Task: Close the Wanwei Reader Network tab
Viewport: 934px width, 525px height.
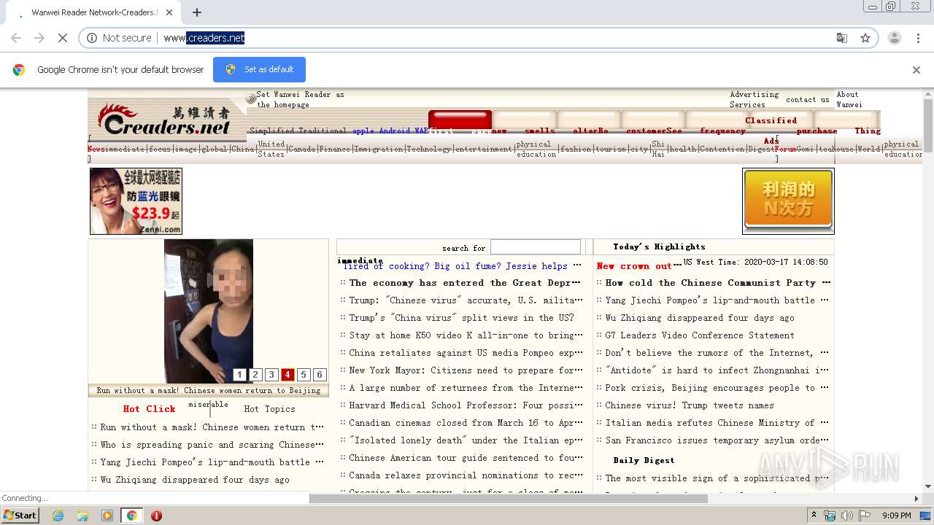Action: click(170, 12)
